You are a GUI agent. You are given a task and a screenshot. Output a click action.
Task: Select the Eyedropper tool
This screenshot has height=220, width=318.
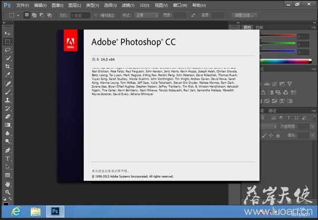[8, 75]
